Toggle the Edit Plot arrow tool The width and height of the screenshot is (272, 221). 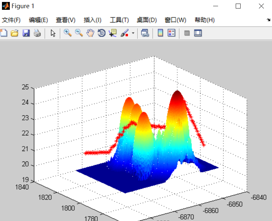53,33
